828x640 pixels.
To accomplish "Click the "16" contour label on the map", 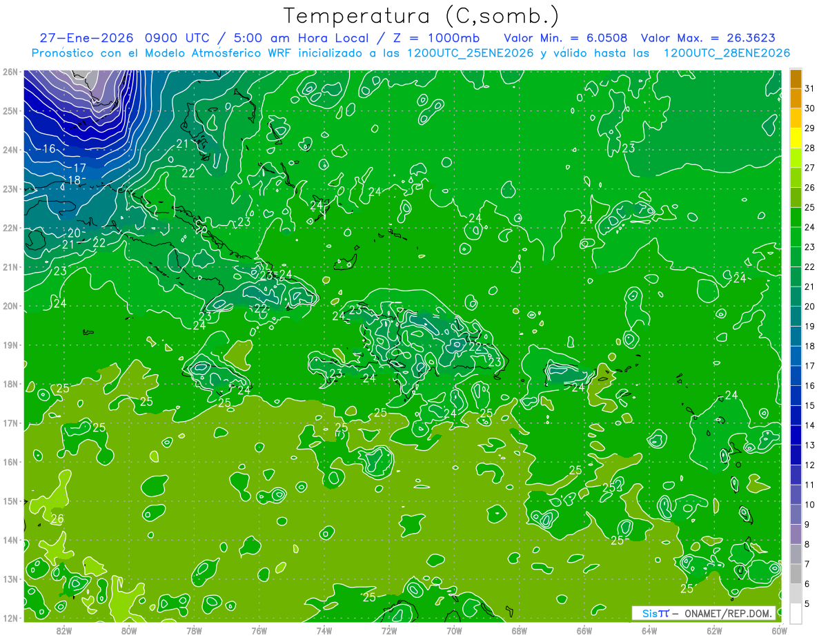I will click(x=49, y=149).
